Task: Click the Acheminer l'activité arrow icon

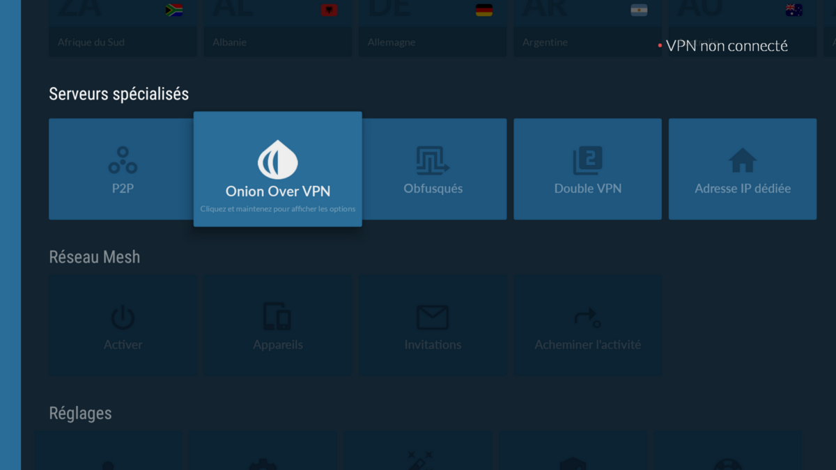Action: (x=587, y=318)
